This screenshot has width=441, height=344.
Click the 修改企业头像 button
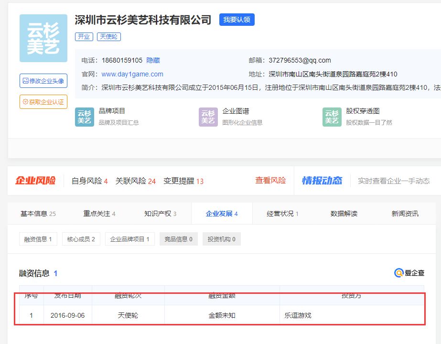(x=43, y=81)
